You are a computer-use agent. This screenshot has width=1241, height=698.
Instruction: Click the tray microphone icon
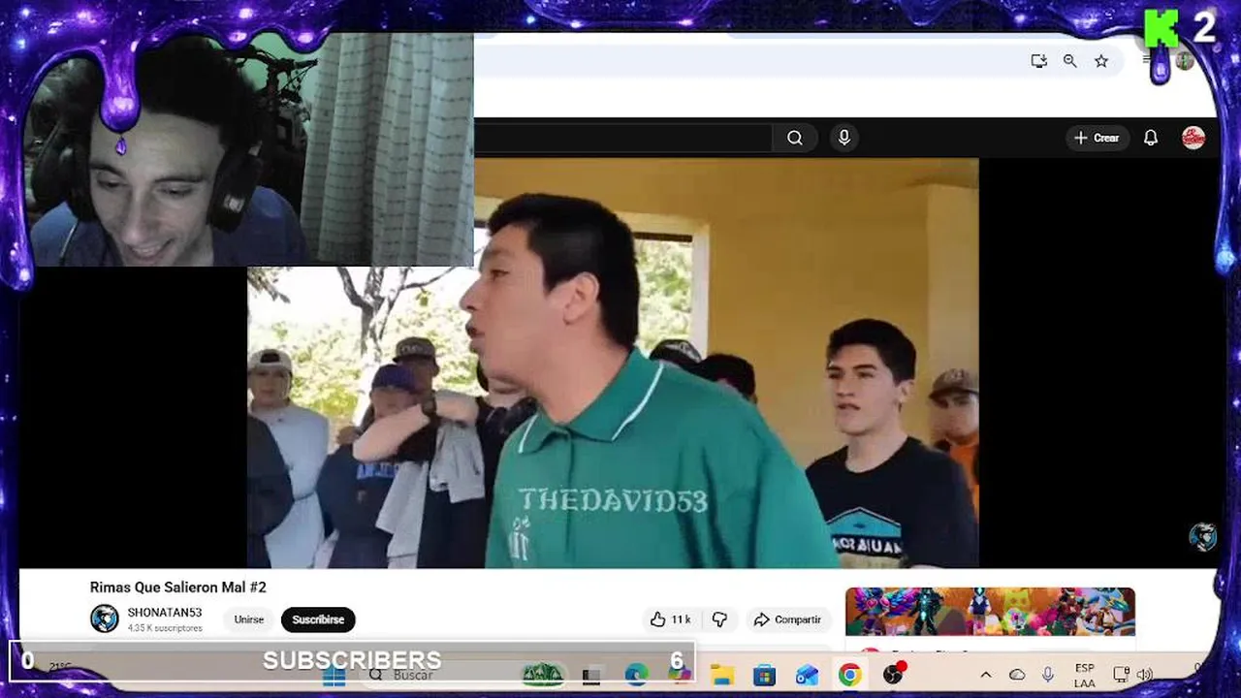pos(1048,676)
